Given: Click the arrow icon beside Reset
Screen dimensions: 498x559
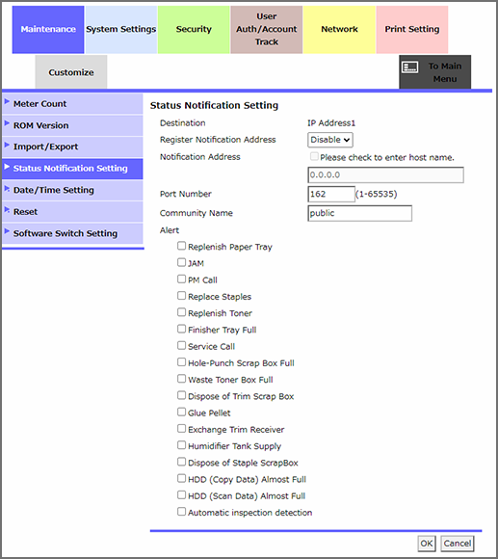Looking at the screenshot, I should [7, 210].
